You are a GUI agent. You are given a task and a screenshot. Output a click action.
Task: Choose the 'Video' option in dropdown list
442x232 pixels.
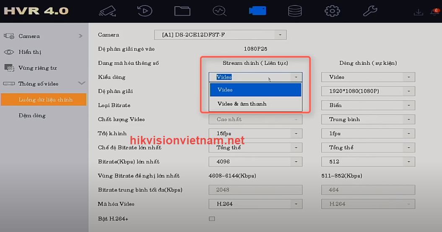[x=255, y=90]
